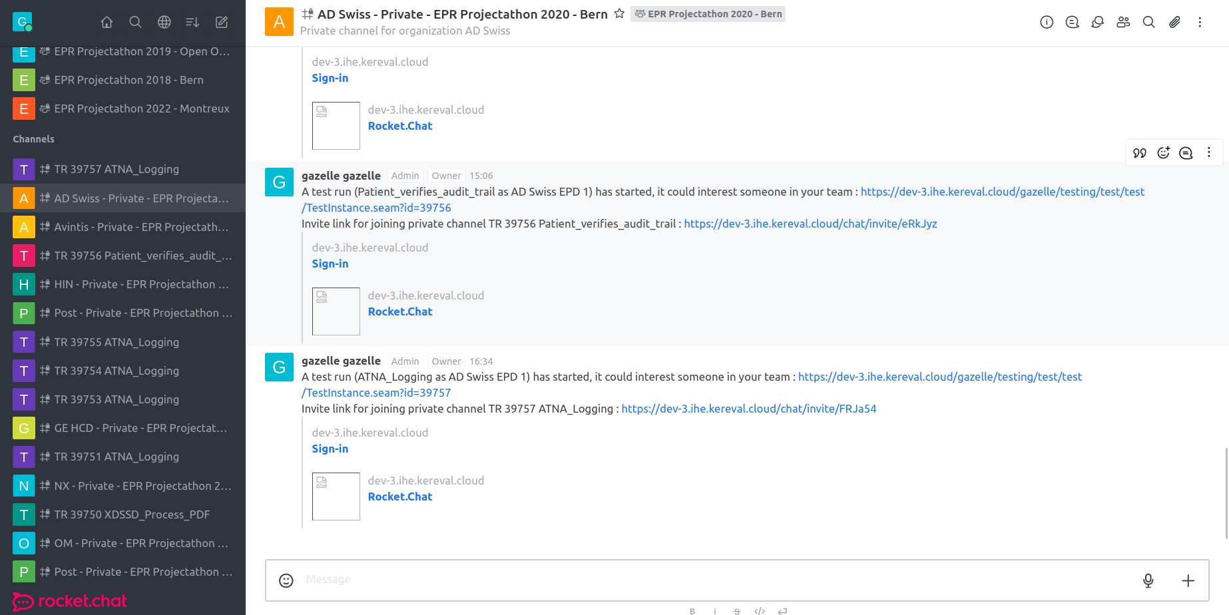Toggle favorite star for AD Swiss channel

[619, 14]
